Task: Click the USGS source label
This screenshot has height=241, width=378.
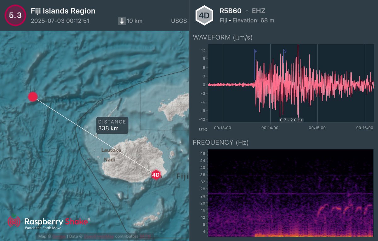Action: (x=179, y=21)
